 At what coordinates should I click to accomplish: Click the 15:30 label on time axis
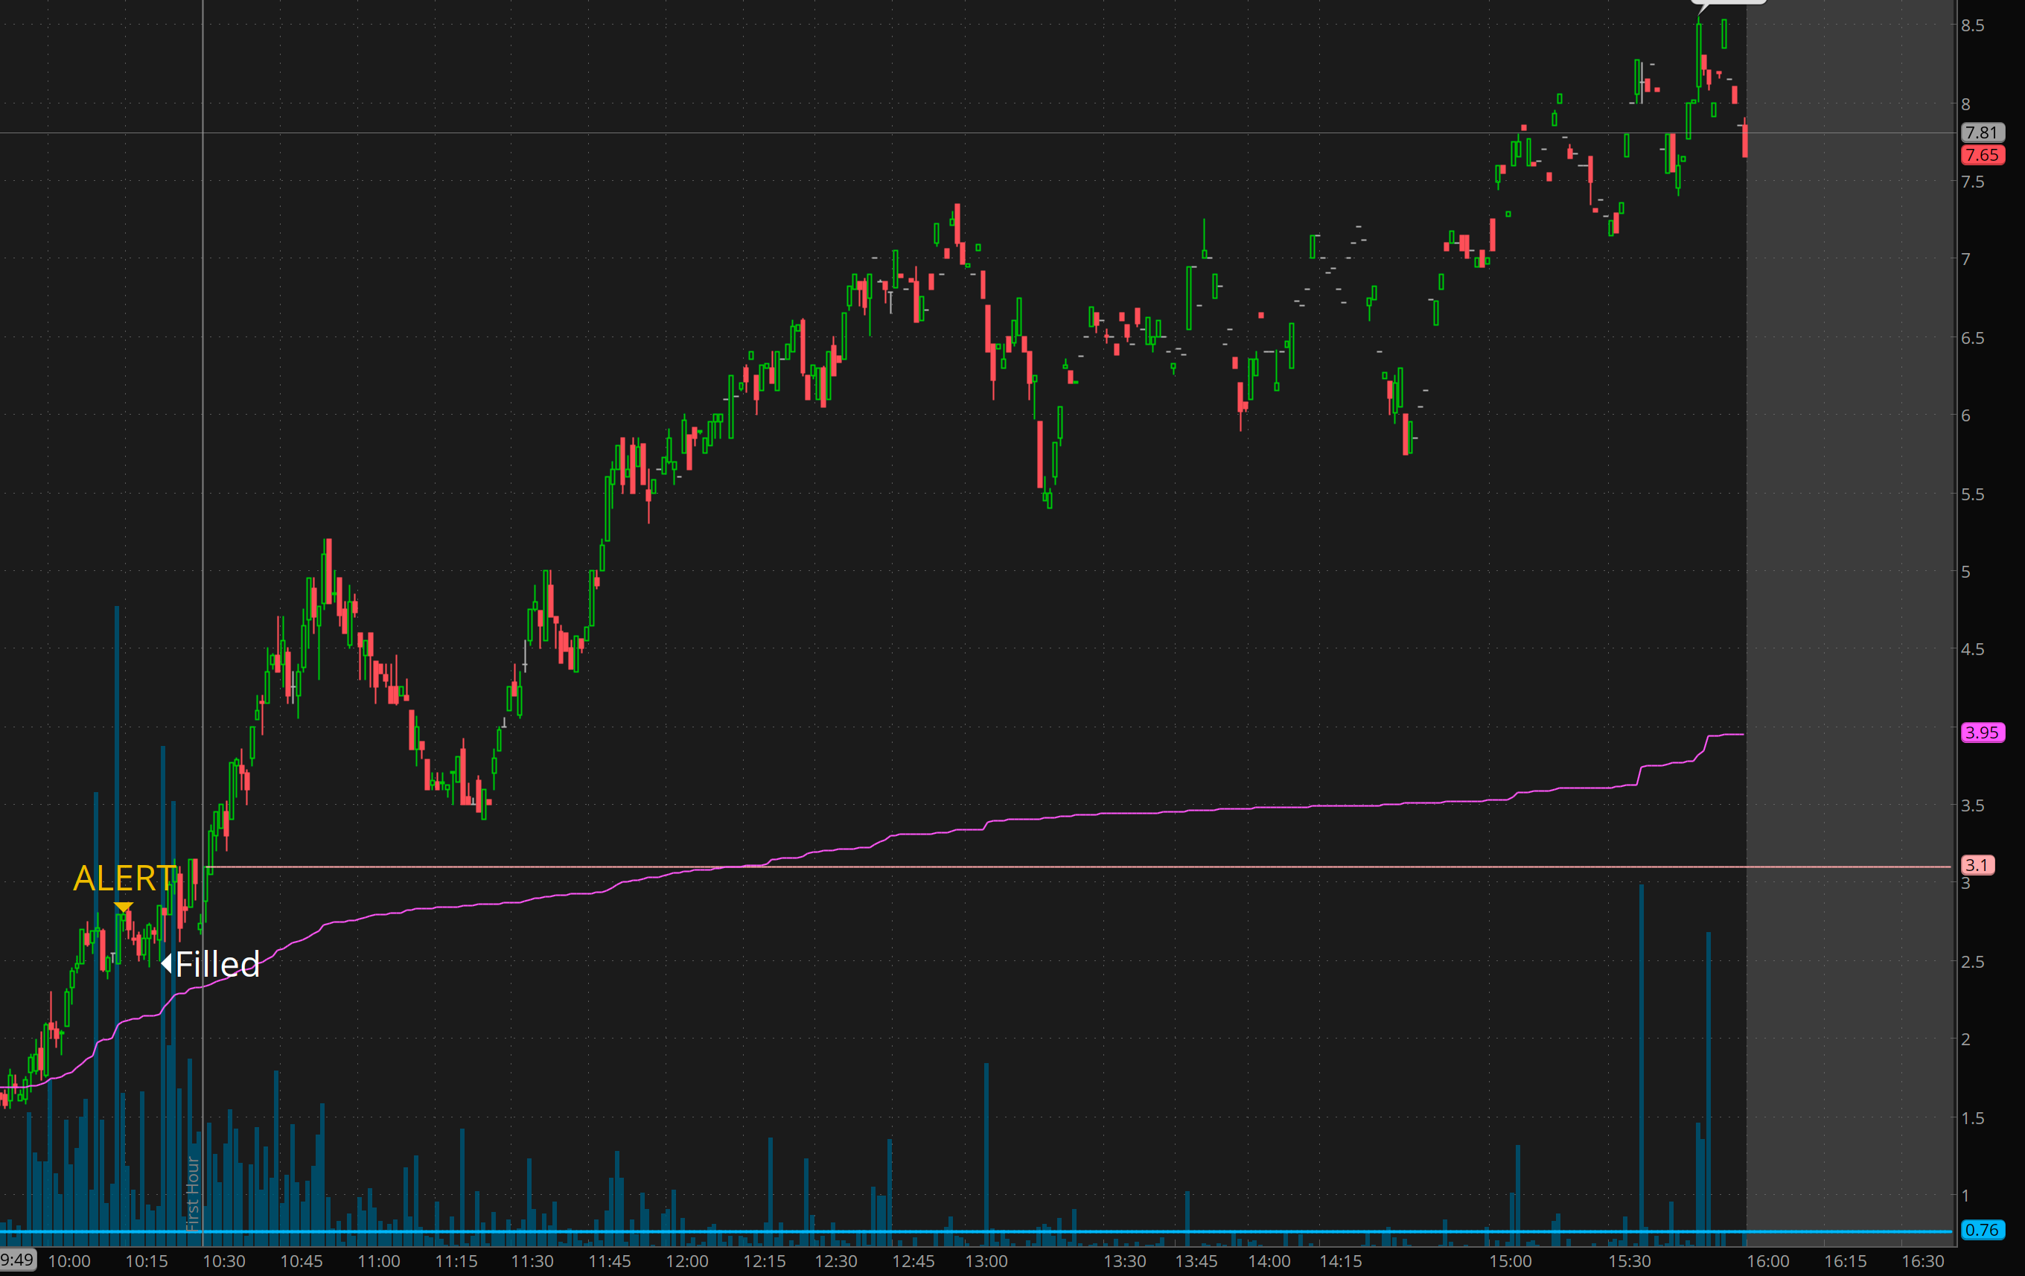[x=1630, y=1262]
